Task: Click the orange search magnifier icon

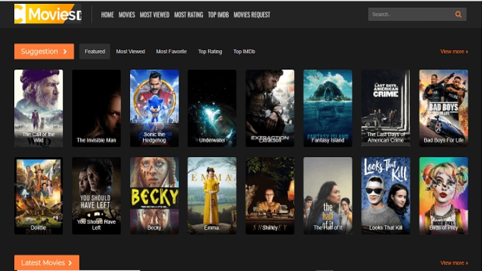Action: 458,14
